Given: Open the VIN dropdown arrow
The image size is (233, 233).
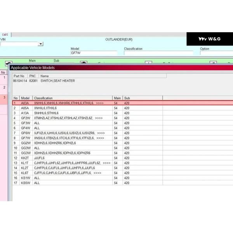Looking at the screenshot, I should [x=40, y=44].
